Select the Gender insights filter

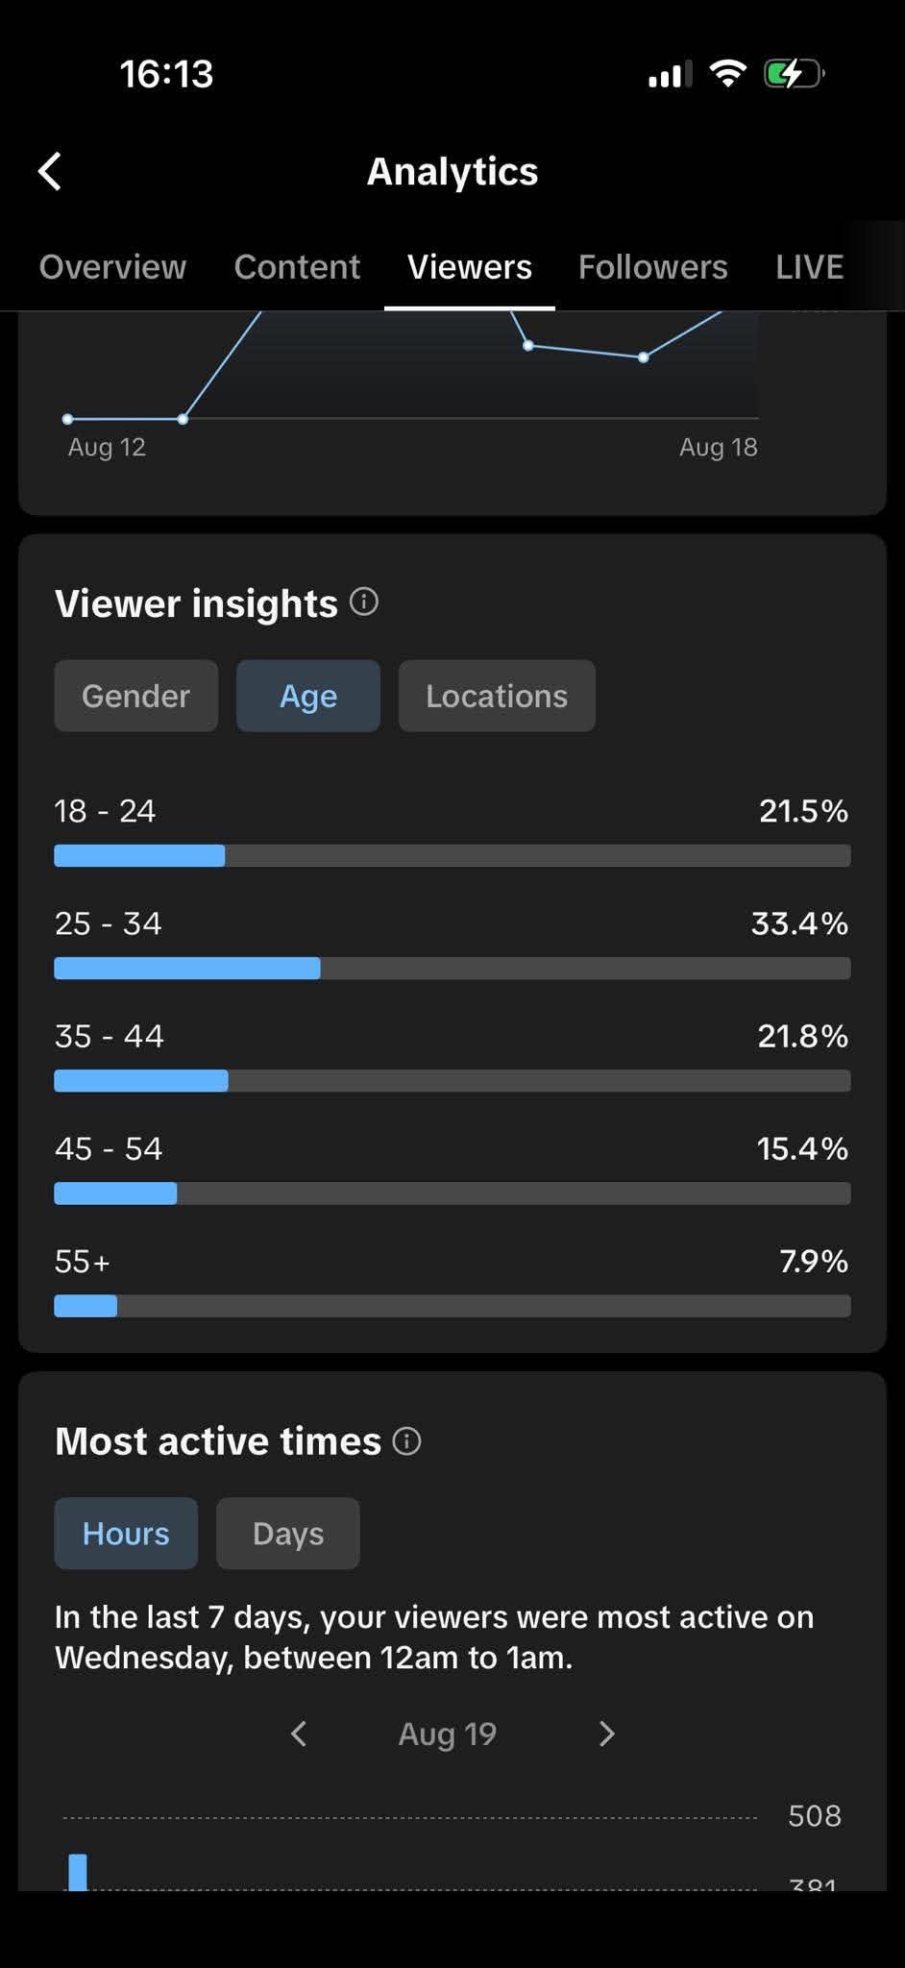pos(136,696)
